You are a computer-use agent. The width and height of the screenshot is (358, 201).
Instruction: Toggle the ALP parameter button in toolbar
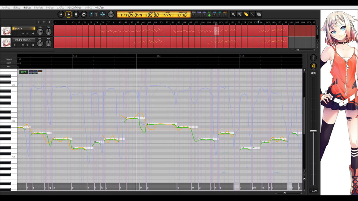pos(225,14)
